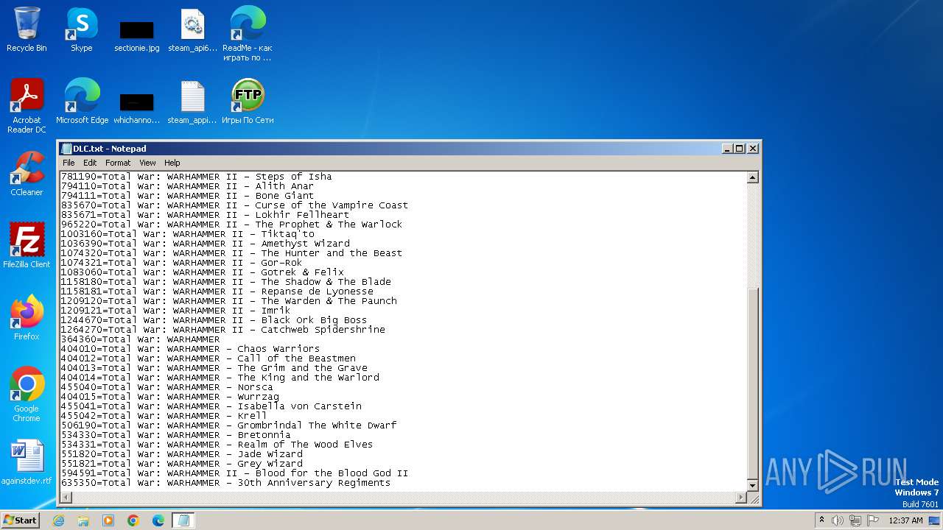
Task: Select the steam_appi text file icon
Action: [x=192, y=102]
